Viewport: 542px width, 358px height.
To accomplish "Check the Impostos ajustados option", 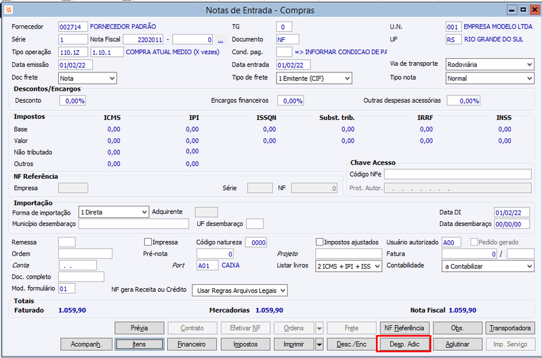I will click(320, 242).
